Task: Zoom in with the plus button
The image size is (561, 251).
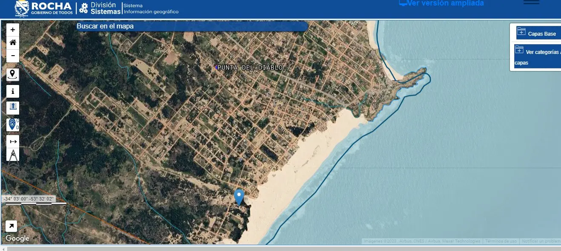Action: [x=13, y=30]
